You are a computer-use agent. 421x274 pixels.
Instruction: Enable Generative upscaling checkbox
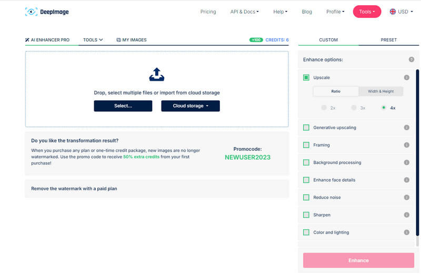(x=306, y=128)
